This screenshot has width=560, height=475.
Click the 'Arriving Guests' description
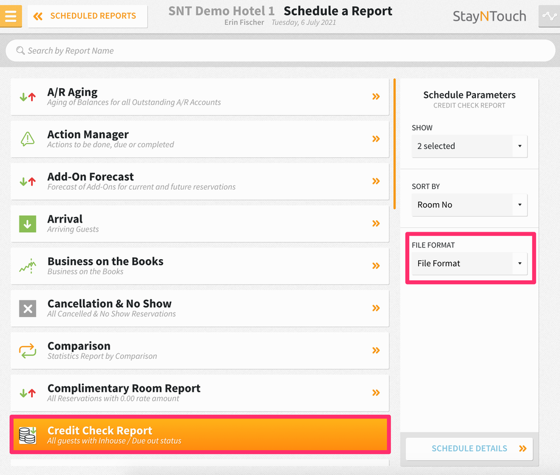73,229
